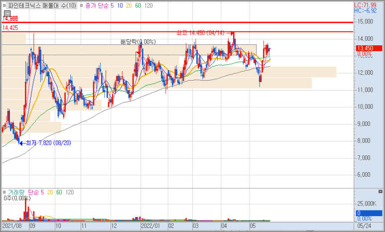
Task: Click the 2021/08 date on the time axis
Action: click(12, 226)
